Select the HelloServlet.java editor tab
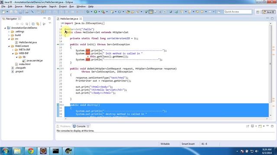Viewport: 277px width, 155px height. point(69,19)
